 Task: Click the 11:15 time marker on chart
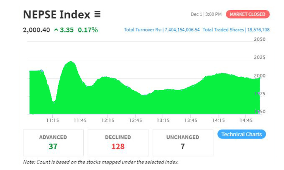point(52,120)
